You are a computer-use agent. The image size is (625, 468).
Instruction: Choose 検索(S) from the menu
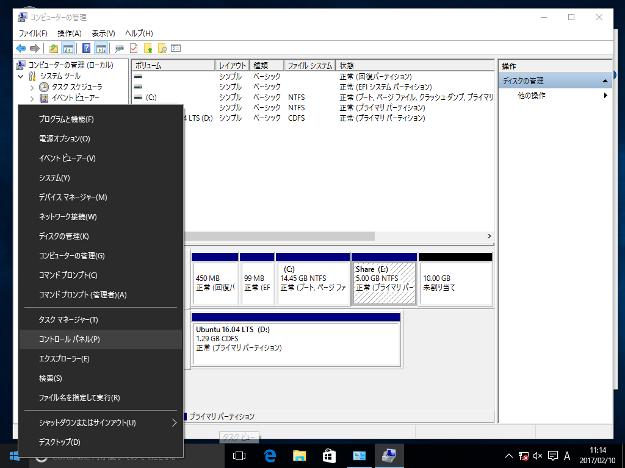[x=101, y=378]
